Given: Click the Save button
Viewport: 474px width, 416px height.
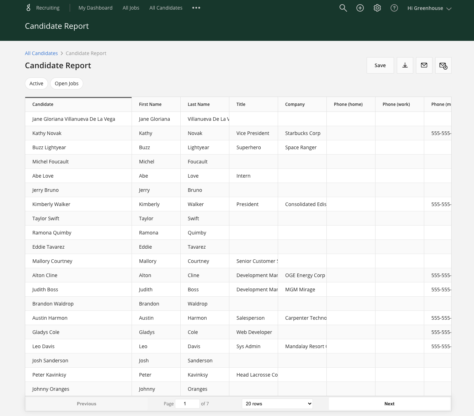Looking at the screenshot, I should [x=380, y=65].
